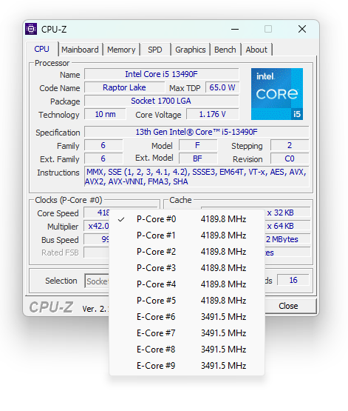
Task: Click the Family value '6'
Action: (x=103, y=145)
